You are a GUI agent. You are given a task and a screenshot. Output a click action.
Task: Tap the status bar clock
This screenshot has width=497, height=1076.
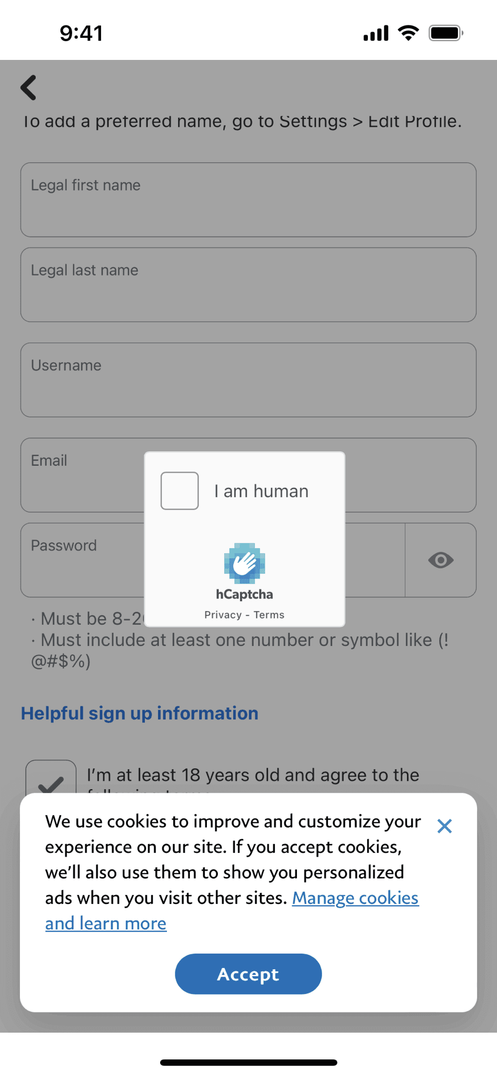point(81,33)
